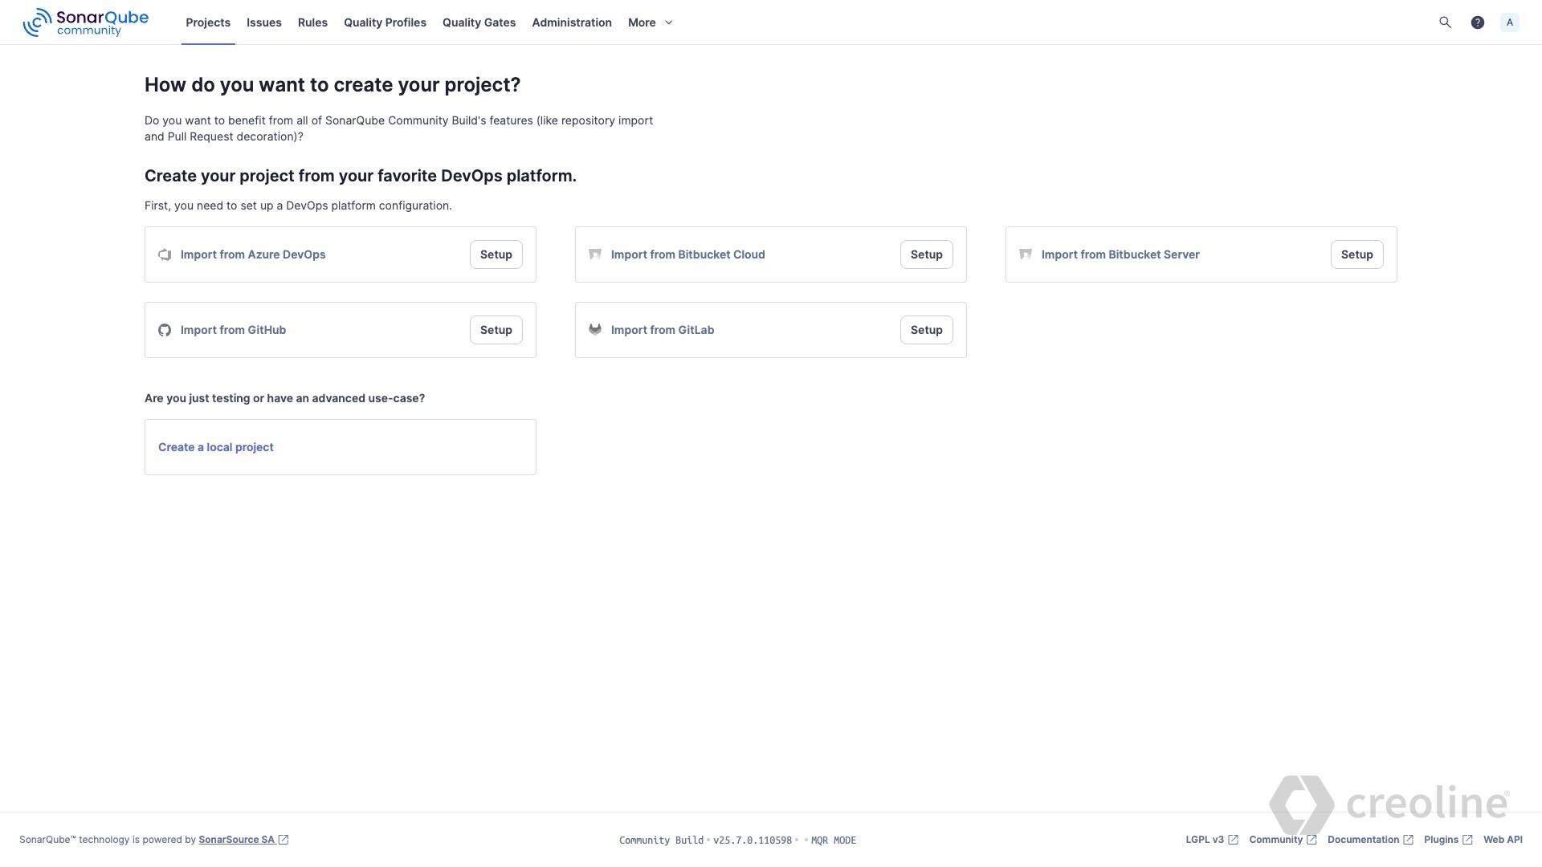Click the version text v25.7.0.110598
This screenshot has width=1542, height=867.
pyautogui.click(x=753, y=841)
